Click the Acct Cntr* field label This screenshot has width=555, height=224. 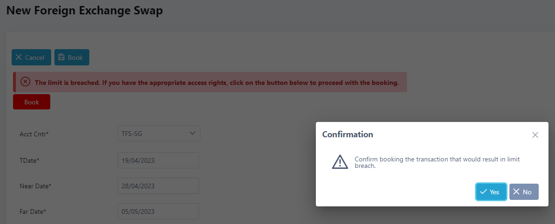[x=34, y=134]
